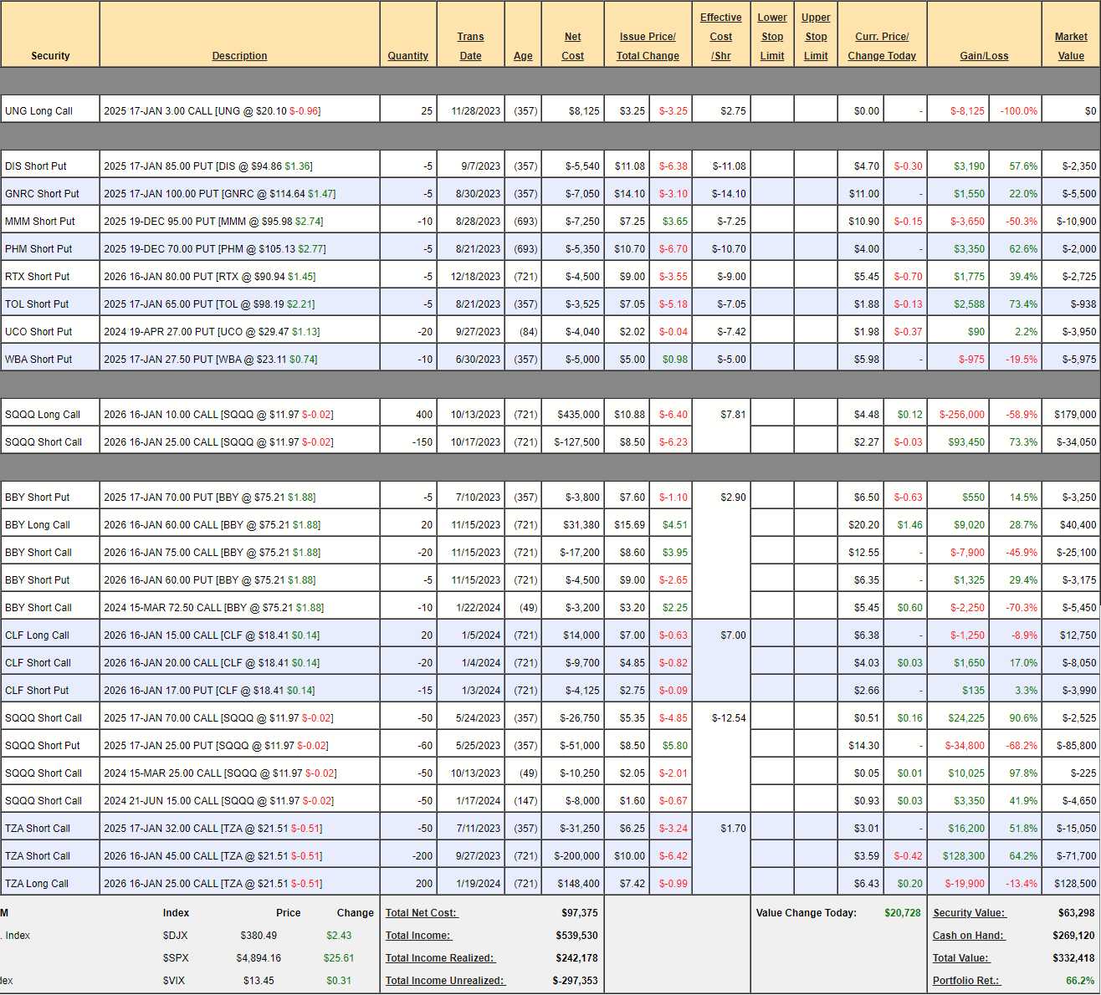This screenshot has height=995, width=1101.
Task: Select the Effective Cost /Shr header
Action: (x=720, y=37)
